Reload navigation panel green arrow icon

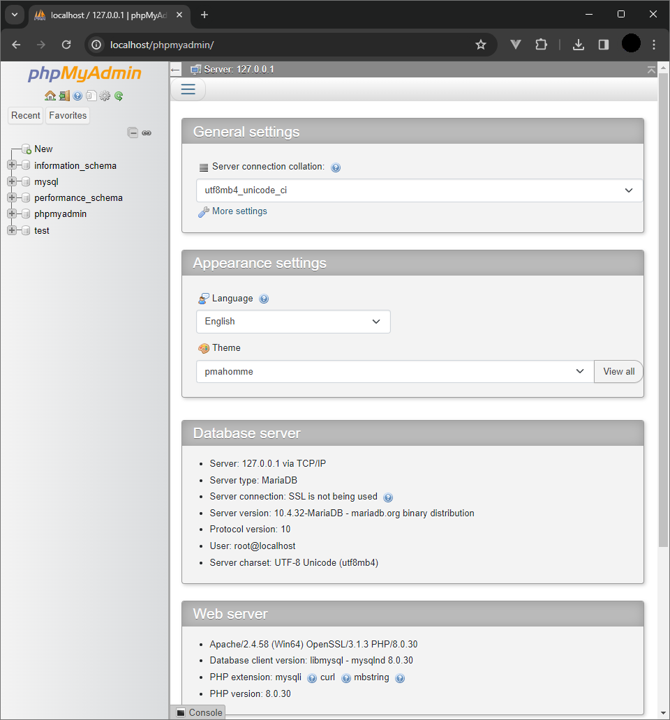(119, 96)
